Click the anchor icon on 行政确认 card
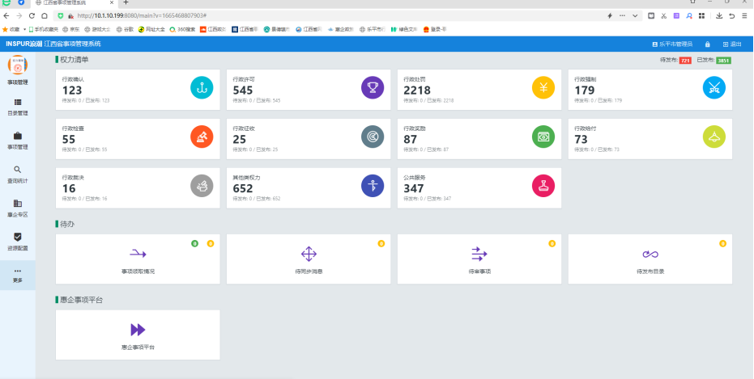 (x=202, y=87)
